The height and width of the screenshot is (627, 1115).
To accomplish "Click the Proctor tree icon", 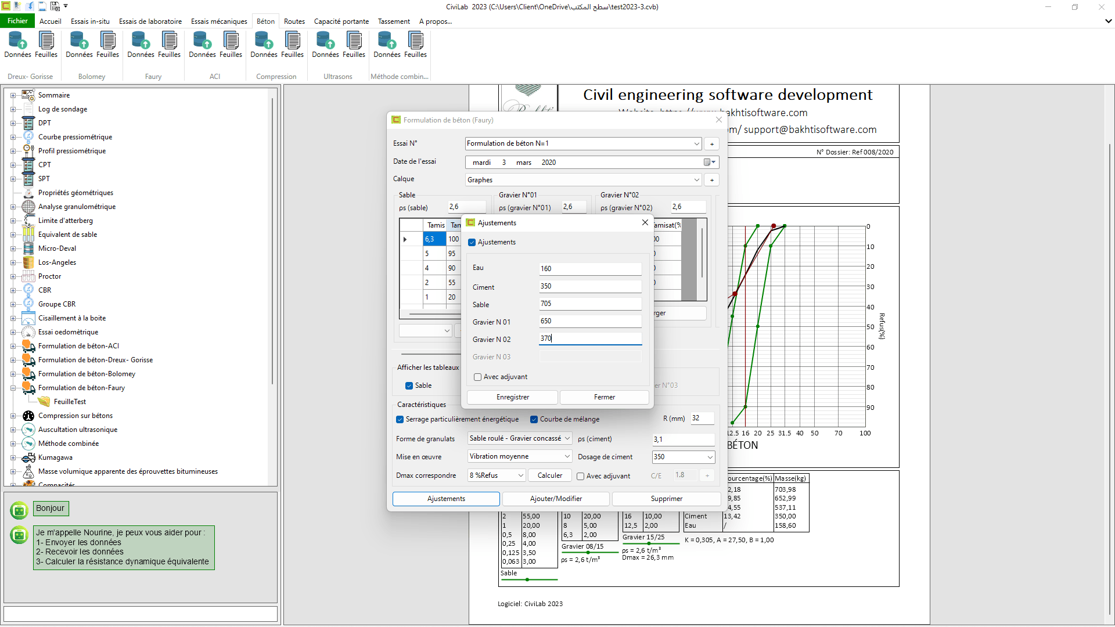I will click(28, 276).
